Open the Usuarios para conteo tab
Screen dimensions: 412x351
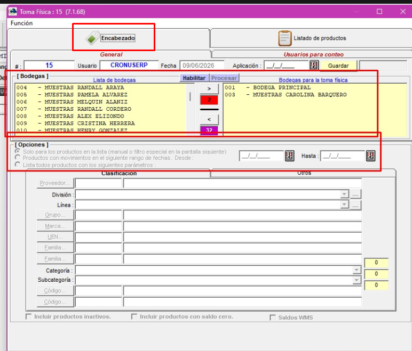coord(313,54)
